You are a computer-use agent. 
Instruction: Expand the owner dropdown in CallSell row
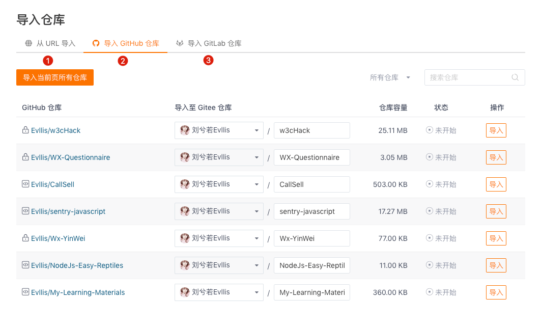point(219,184)
